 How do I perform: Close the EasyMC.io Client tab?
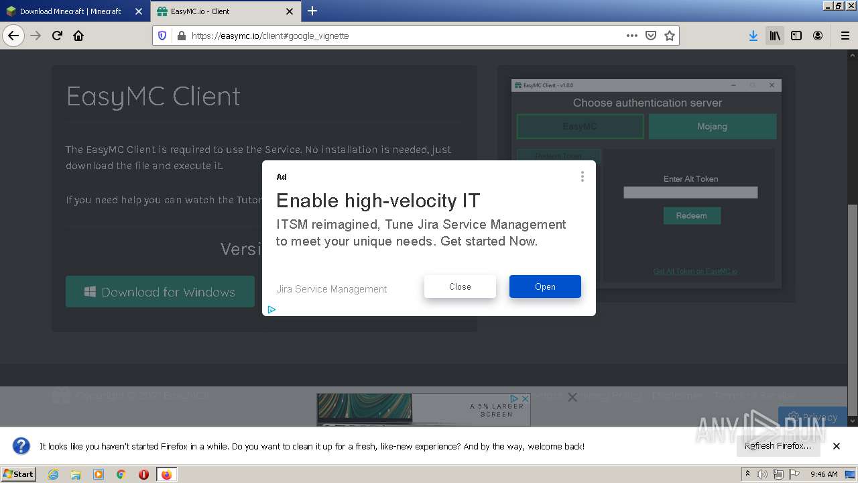click(290, 11)
